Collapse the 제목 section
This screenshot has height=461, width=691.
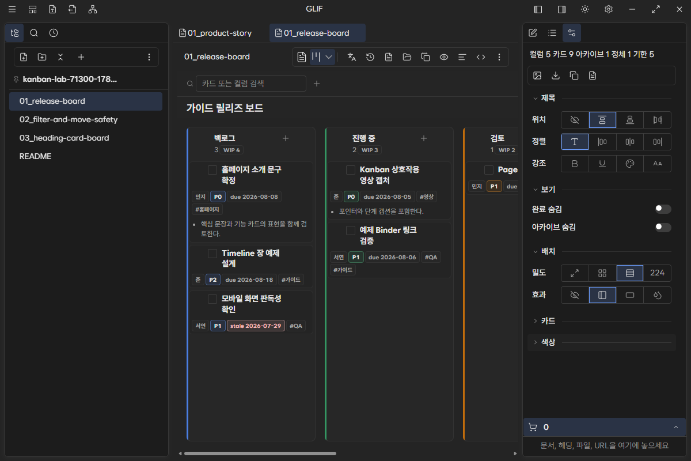pyautogui.click(x=544, y=99)
